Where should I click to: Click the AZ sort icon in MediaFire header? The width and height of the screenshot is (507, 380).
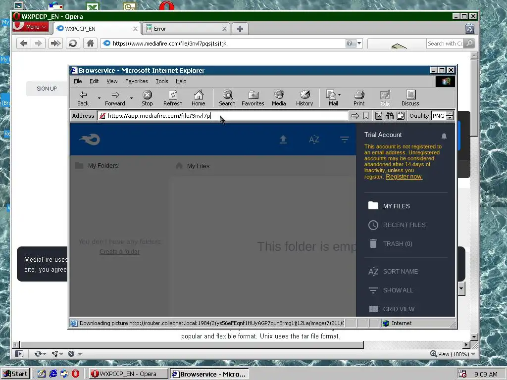tap(313, 139)
